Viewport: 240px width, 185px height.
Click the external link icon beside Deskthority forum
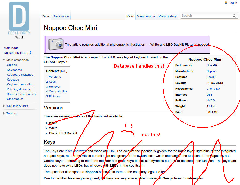pos(31,53)
